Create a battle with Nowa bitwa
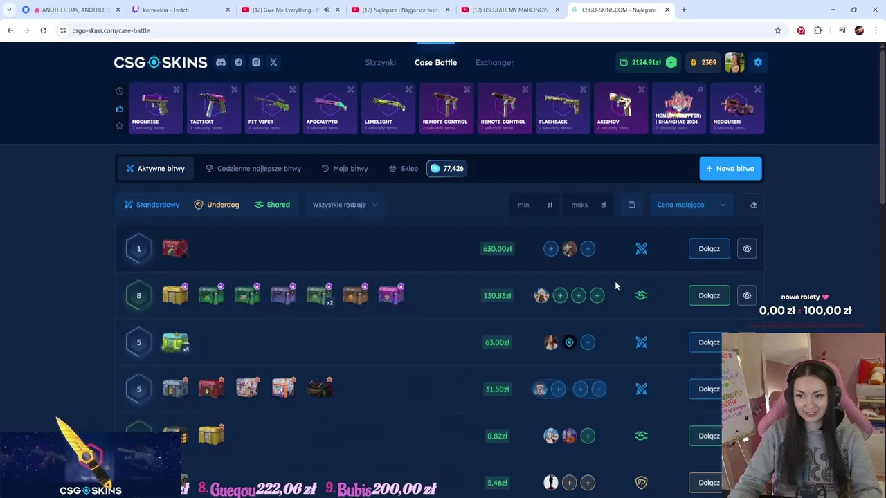This screenshot has width=886, height=498. [730, 169]
